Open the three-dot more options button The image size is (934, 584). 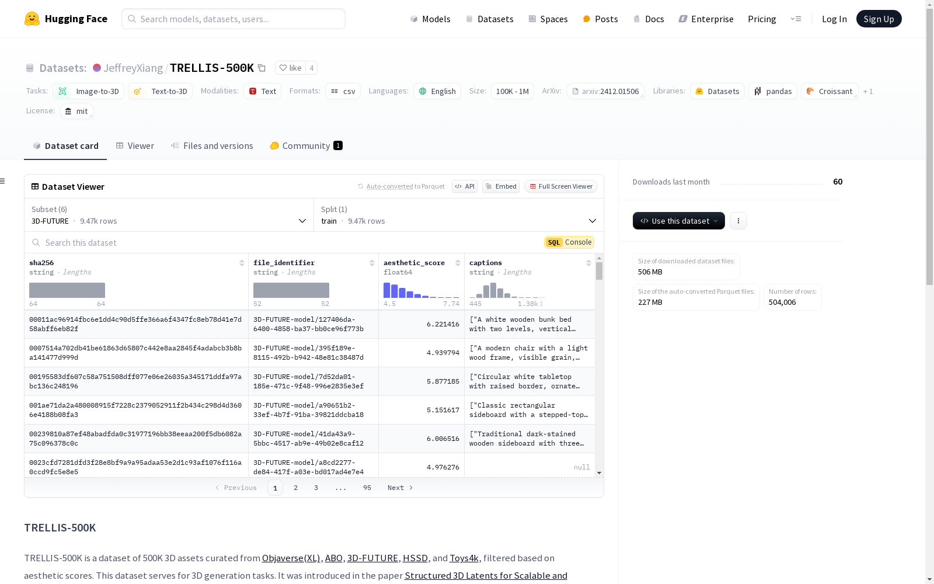738,221
